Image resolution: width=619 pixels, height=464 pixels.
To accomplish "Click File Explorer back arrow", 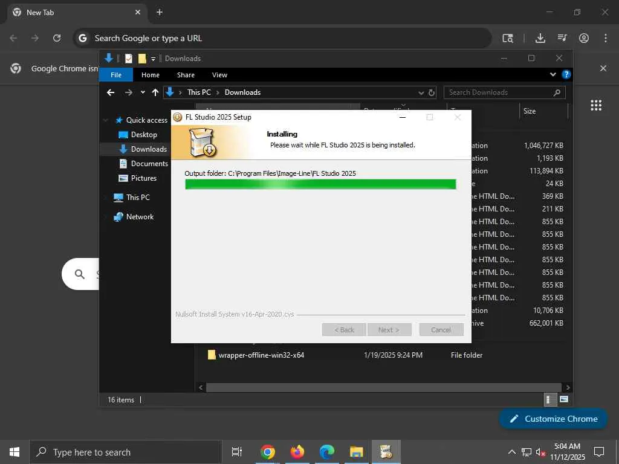I will tap(111, 92).
